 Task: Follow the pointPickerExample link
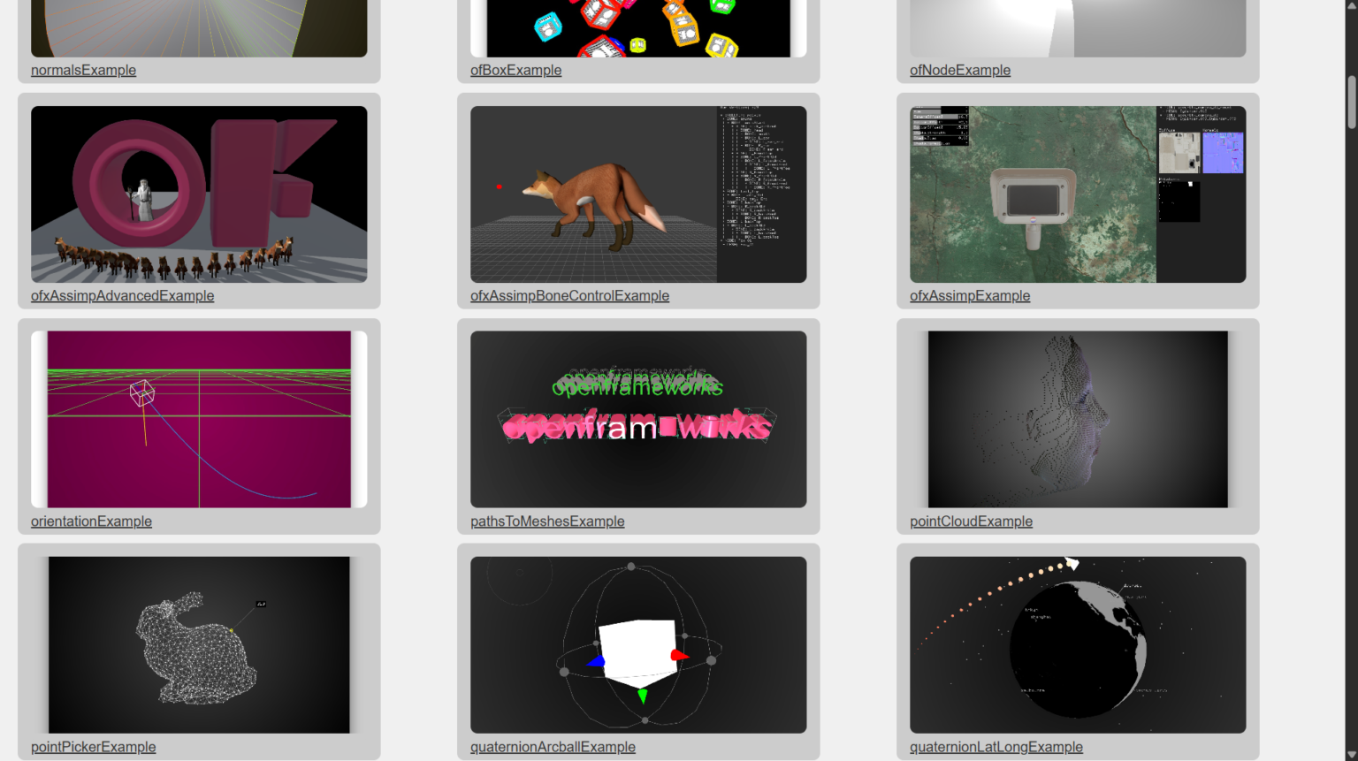pyautogui.click(x=93, y=746)
